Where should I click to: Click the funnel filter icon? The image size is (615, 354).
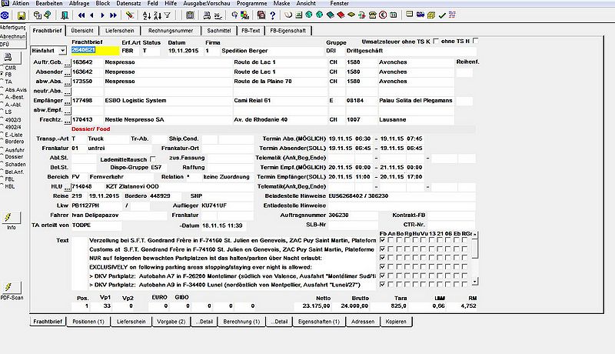(168, 15)
